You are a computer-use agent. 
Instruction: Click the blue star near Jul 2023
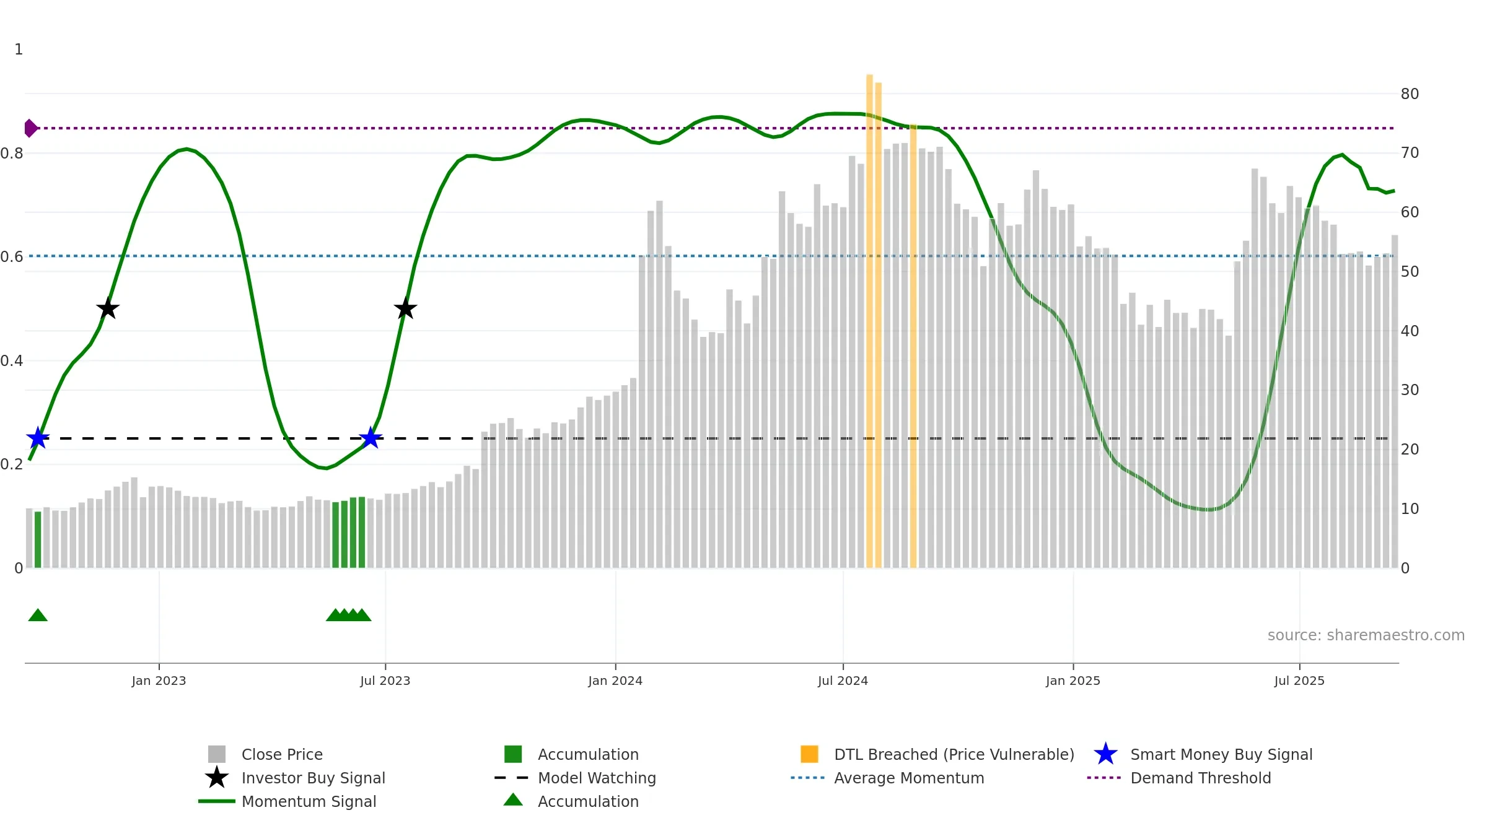371,438
